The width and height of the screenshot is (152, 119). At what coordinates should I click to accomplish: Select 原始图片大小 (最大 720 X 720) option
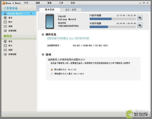click(52, 74)
